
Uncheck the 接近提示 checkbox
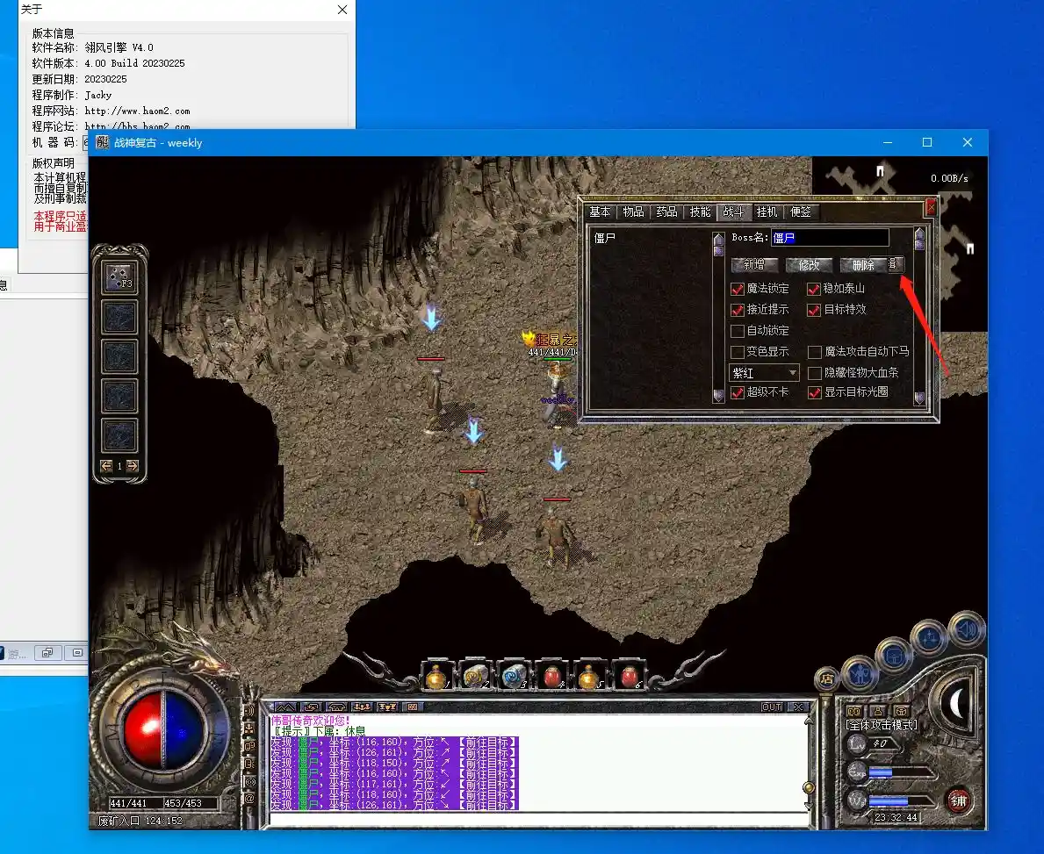(737, 310)
